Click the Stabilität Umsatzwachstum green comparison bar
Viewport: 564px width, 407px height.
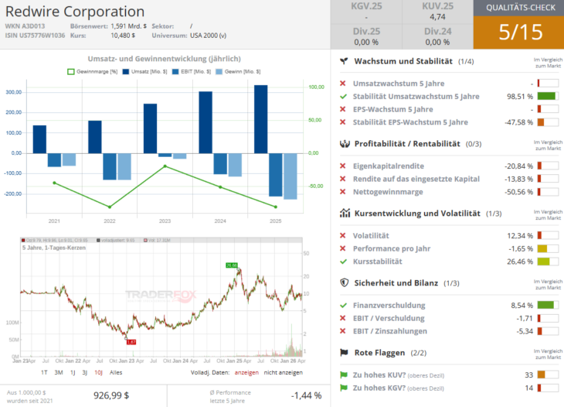click(547, 96)
